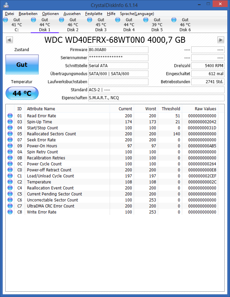The width and height of the screenshot is (230, 297).
Task: Open the Aussehen menu
Action: pos(72,14)
